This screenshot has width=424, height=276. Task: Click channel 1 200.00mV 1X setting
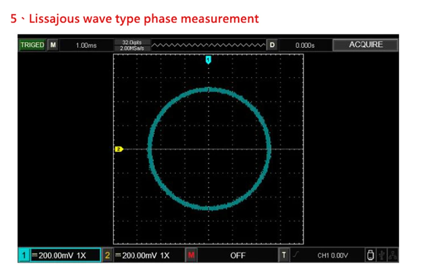[65, 255]
